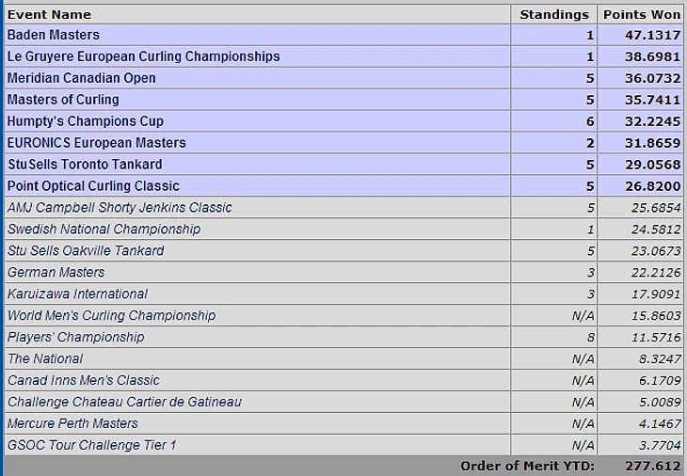The image size is (687, 476).
Task: Open GSOC Tour Challenge Tier 1
Action: coord(91,445)
